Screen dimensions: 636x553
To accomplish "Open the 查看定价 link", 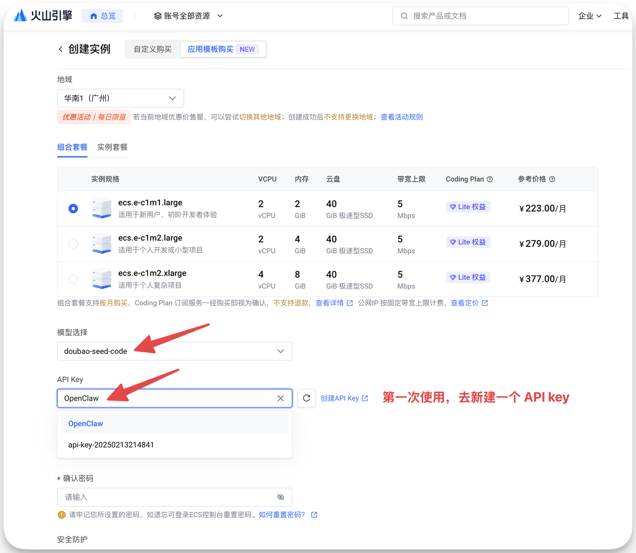I will [465, 303].
